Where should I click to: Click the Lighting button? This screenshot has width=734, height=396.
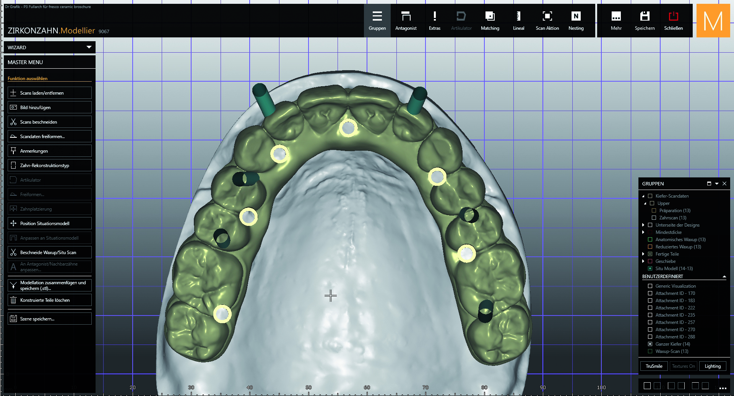pyautogui.click(x=713, y=366)
